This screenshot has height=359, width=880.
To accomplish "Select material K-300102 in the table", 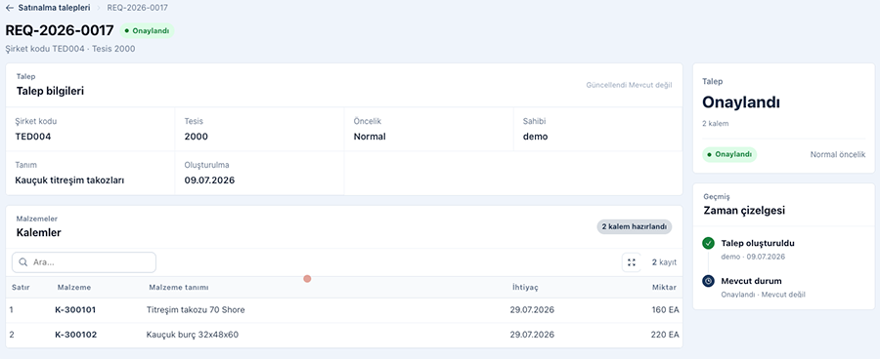I will coord(75,335).
